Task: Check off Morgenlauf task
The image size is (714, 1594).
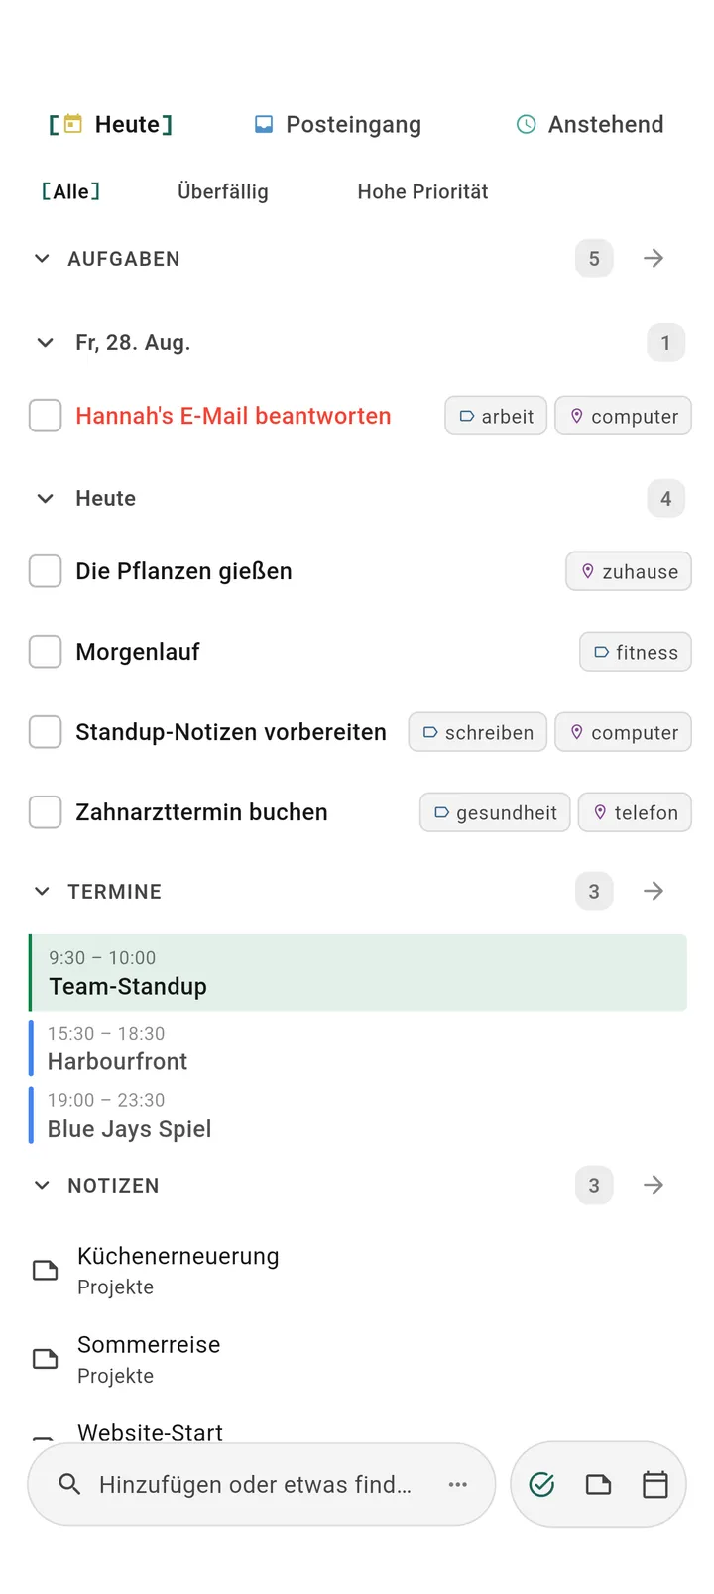Action: 45,652
